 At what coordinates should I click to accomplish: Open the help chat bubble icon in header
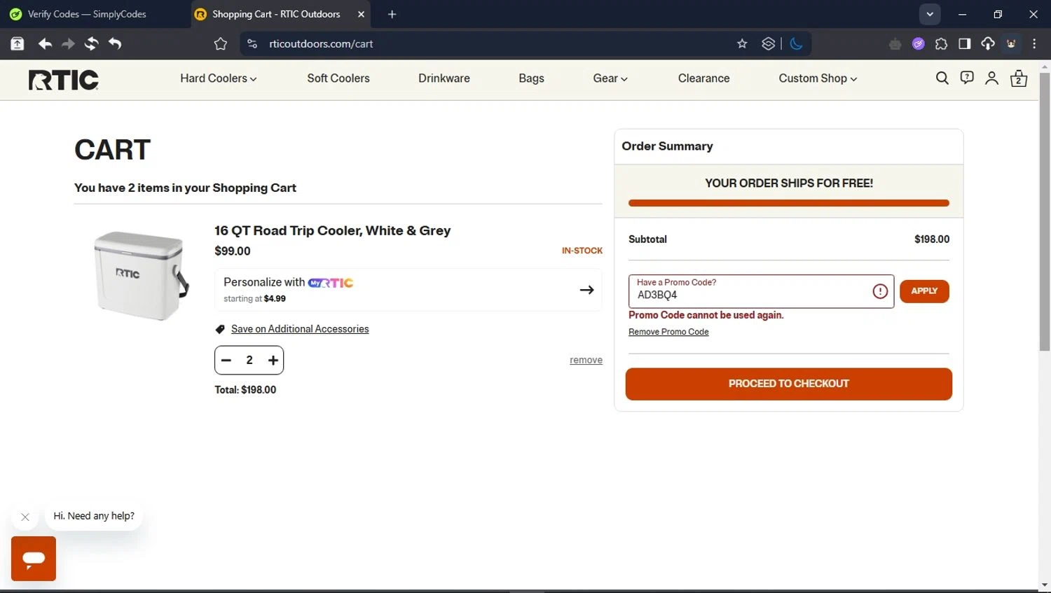point(967,78)
